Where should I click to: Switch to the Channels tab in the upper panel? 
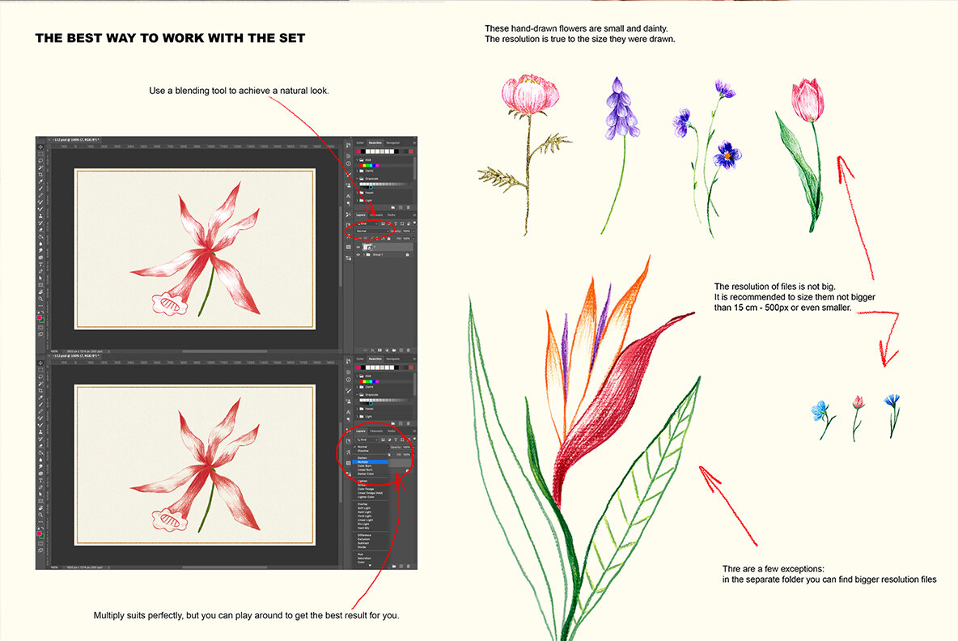[x=377, y=215]
